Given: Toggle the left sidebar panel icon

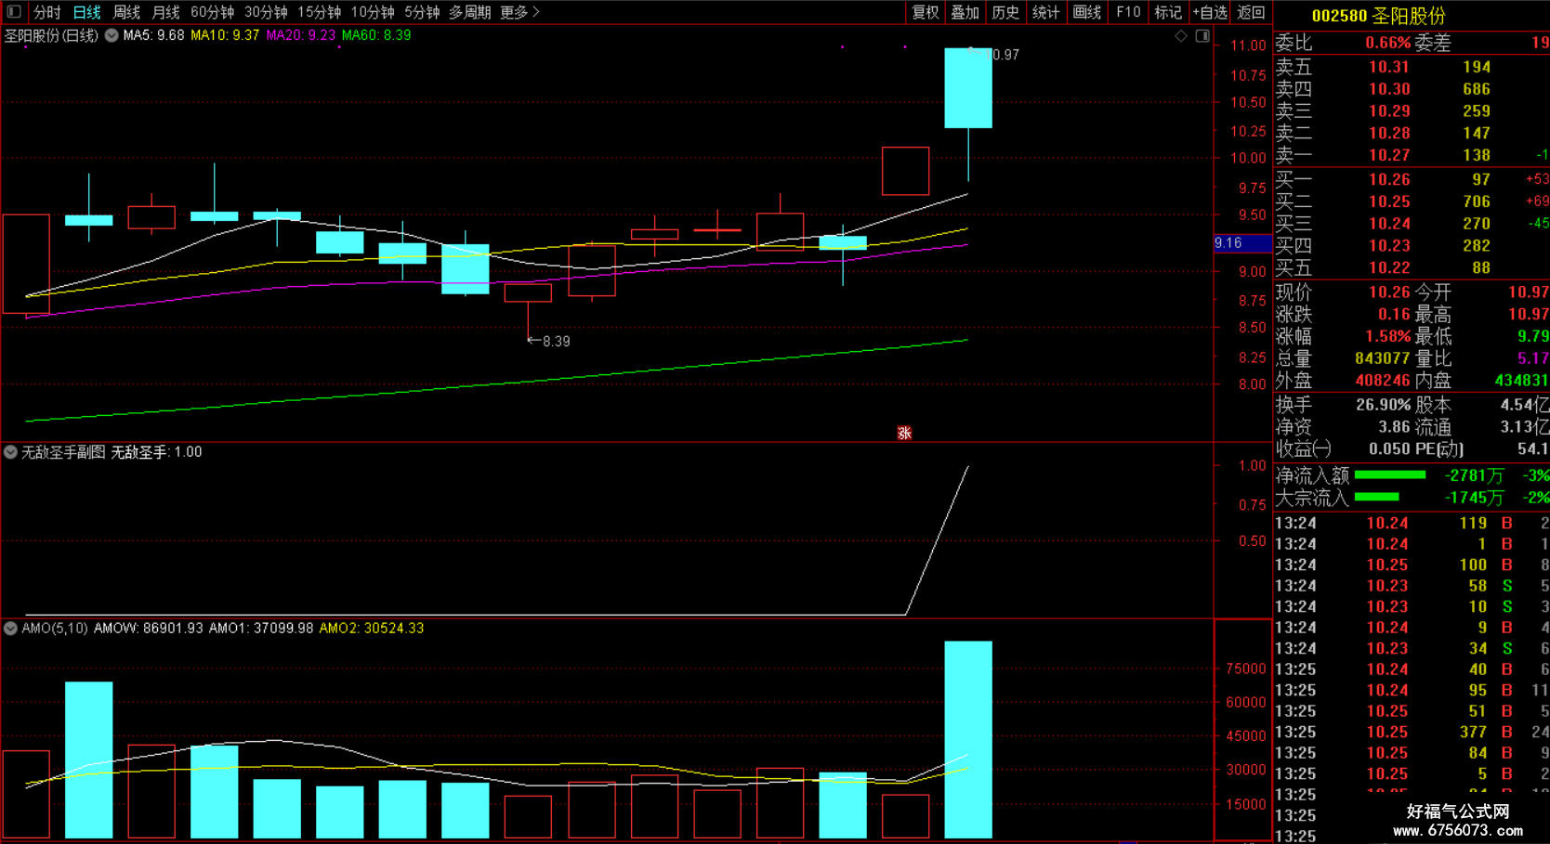Looking at the screenshot, I should pyautogui.click(x=14, y=12).
